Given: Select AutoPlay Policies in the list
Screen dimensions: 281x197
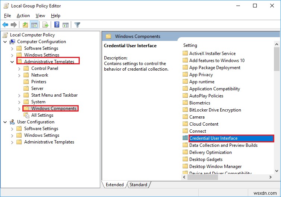Looking at the screenshot, I should click(x=206, y=96).
